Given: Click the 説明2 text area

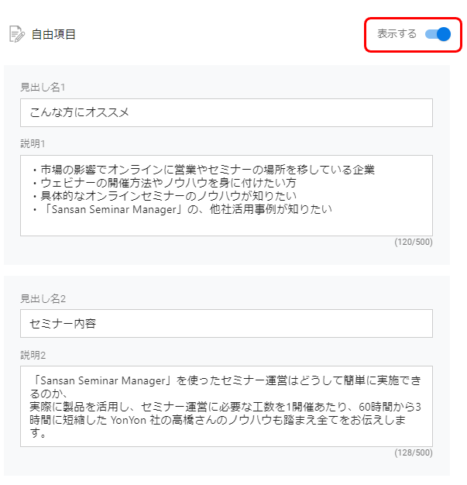Looking at the screenshot, I should [x=226, y=406].
